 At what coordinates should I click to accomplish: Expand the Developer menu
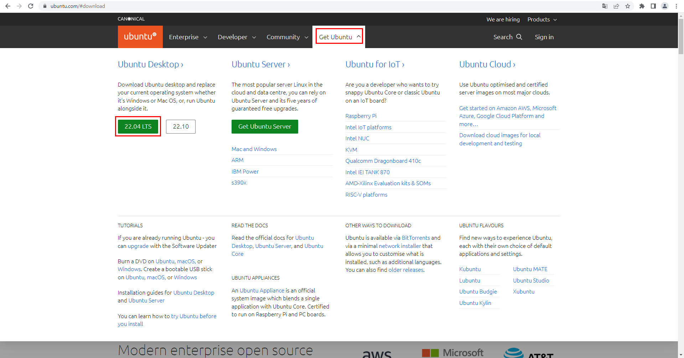pos(237,37)
